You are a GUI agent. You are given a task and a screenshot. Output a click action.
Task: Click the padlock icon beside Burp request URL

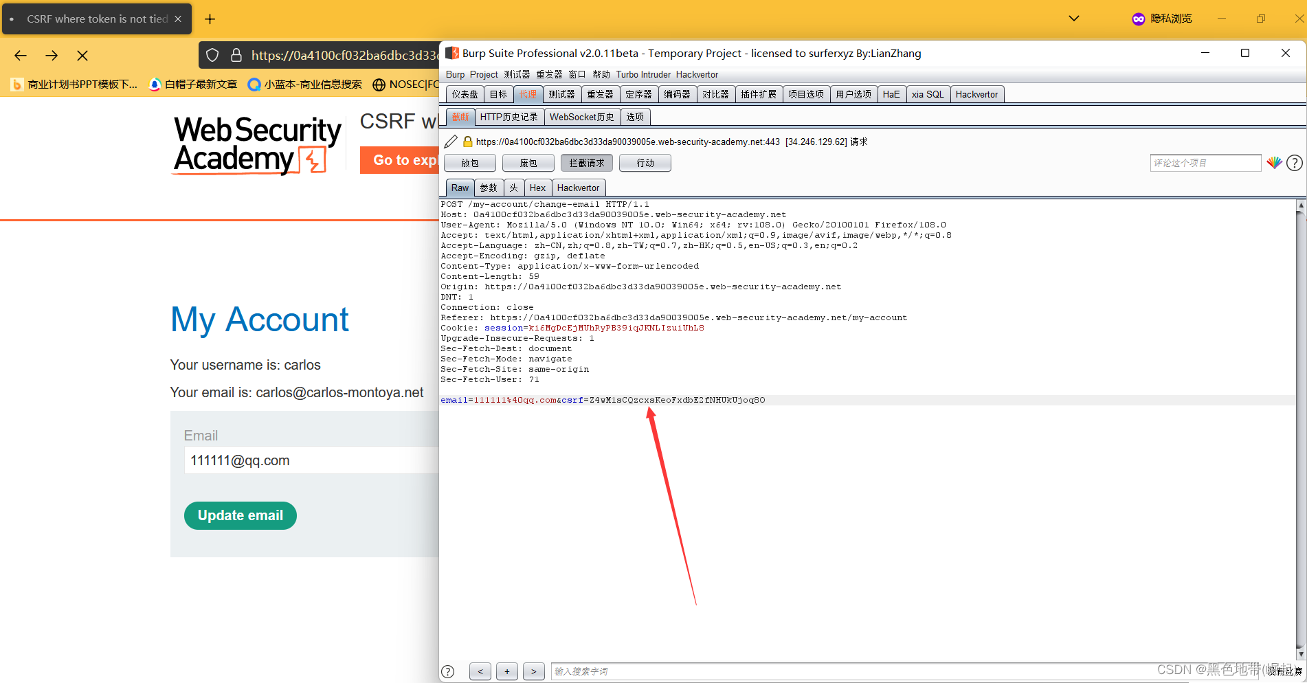468,142
